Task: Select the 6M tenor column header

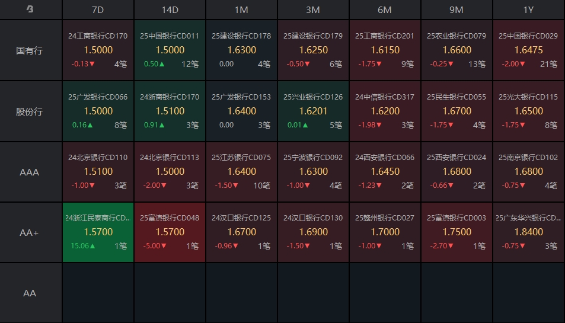Action: 385,9
